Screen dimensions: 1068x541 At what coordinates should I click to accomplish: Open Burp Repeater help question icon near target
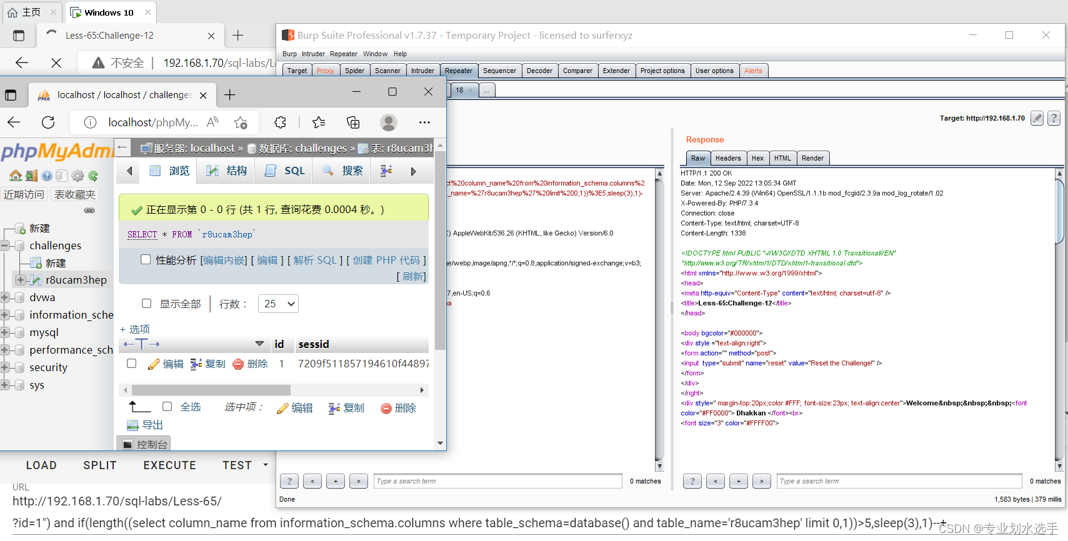1054,118
